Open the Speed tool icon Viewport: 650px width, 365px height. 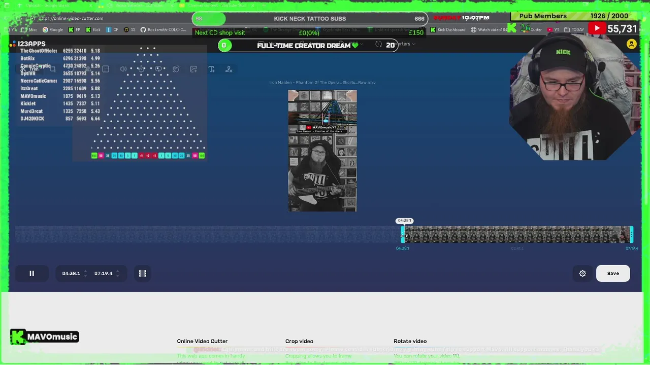point(141,69)
